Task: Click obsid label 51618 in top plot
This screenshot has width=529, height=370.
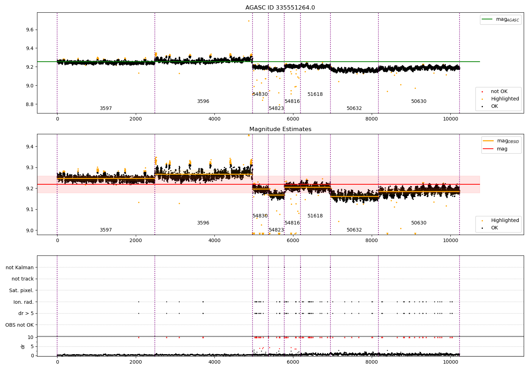Action: [x=315, y=94]
